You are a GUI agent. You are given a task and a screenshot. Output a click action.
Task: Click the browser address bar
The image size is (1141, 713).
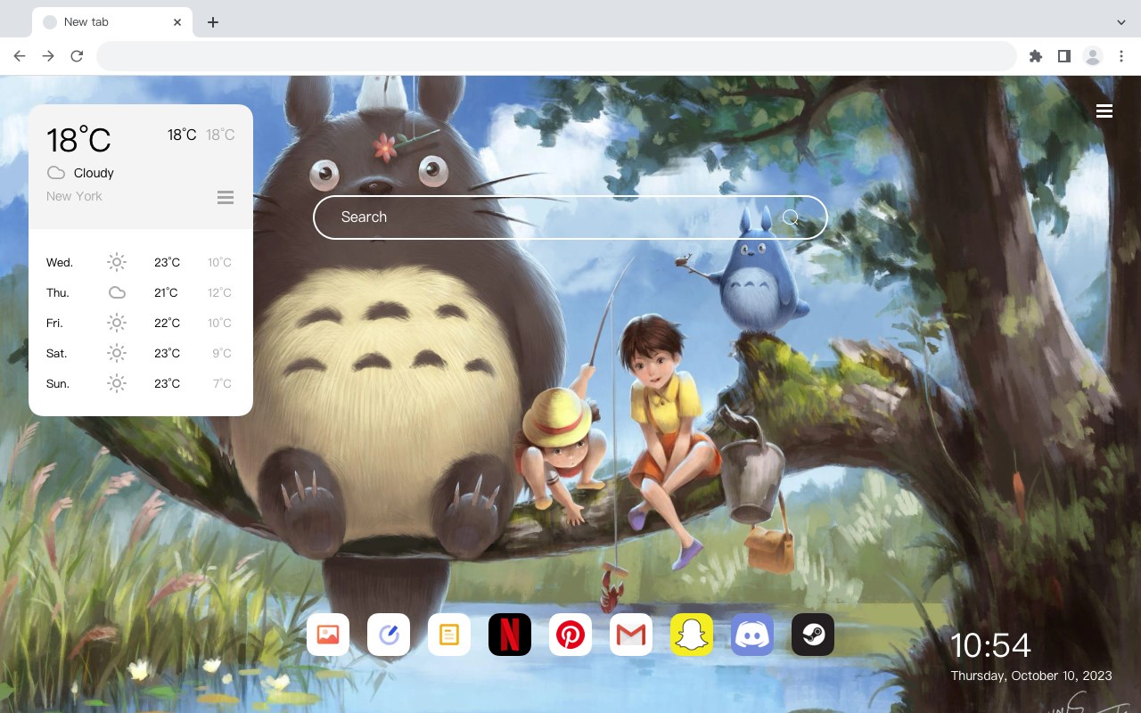556,56
